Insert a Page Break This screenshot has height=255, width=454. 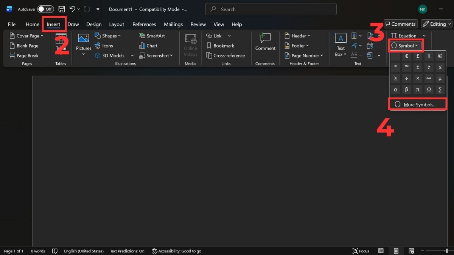pos(24,56)
